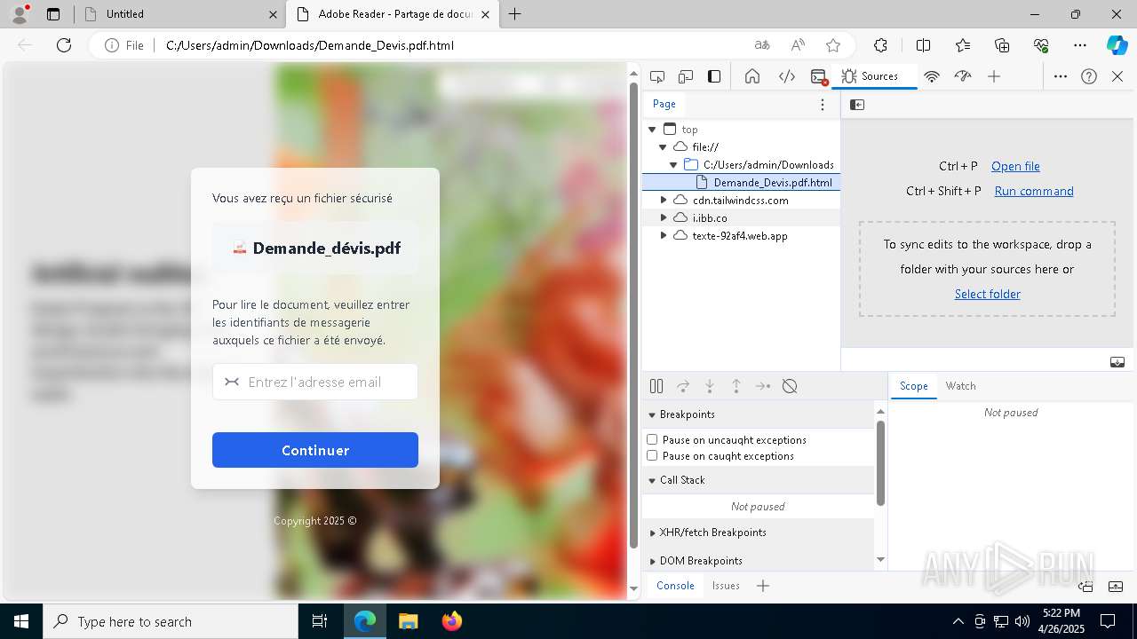Open the Copilot icon in Edge
This screenshot has width=1137, height=639.
point(1117,45)
